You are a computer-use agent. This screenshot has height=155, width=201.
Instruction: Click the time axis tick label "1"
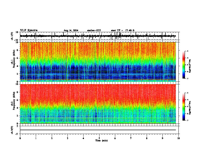click(36, 138)
